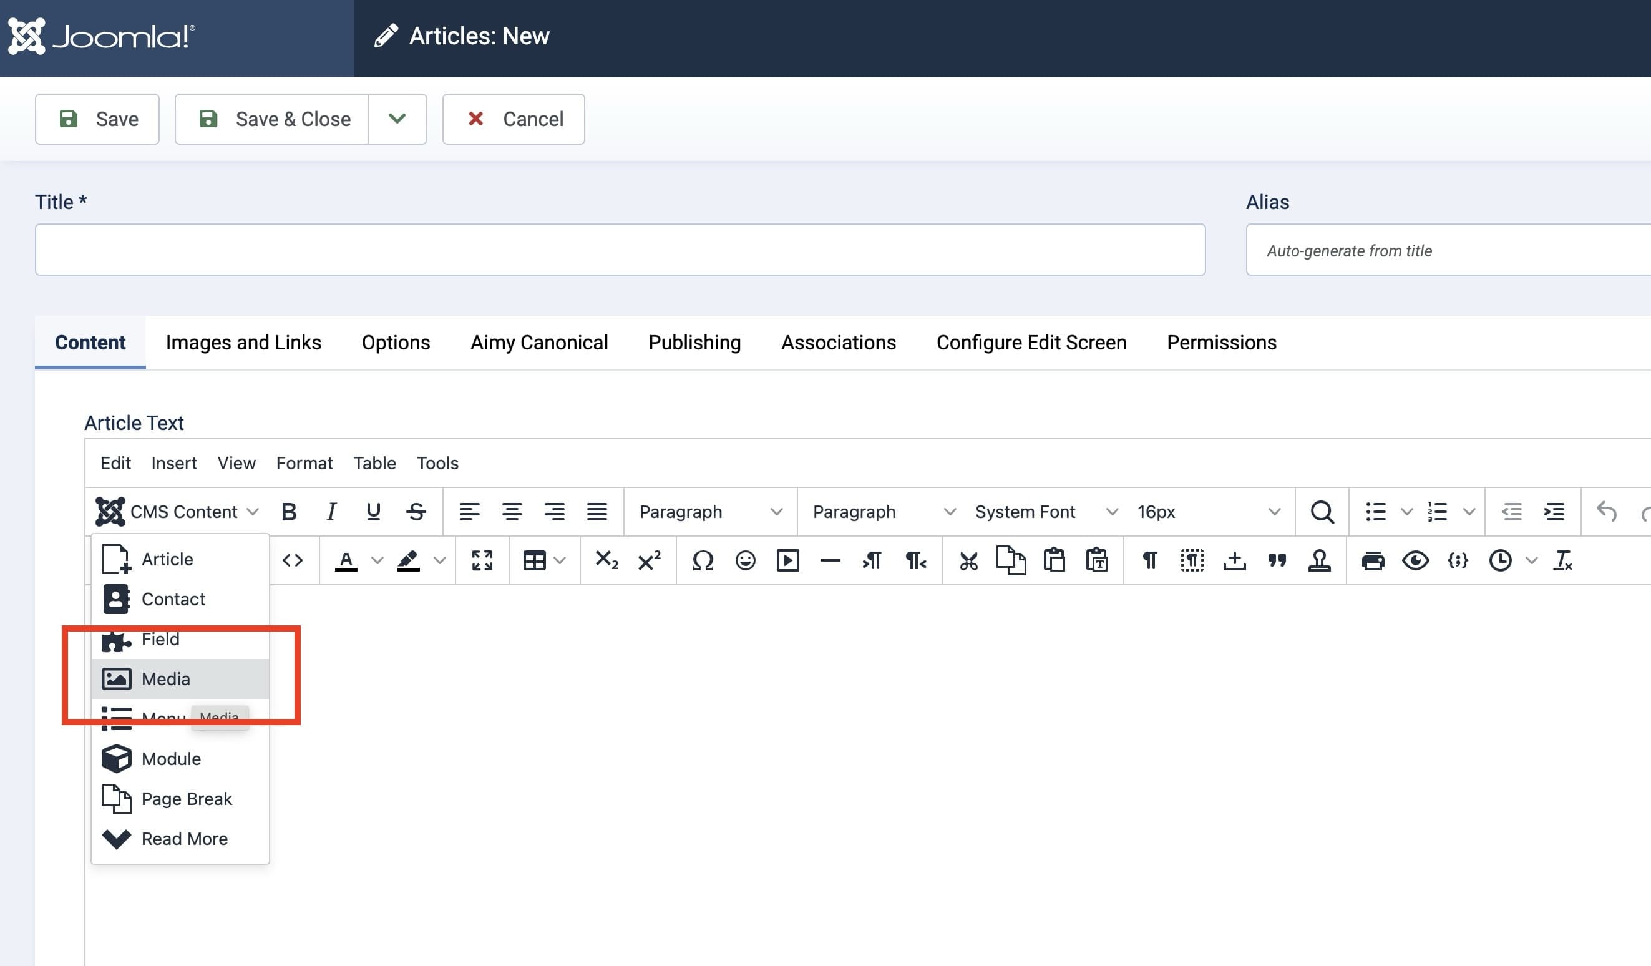Cut selection with scissors icon
The height and width of the screenshot is (966, 1651).
969,560
